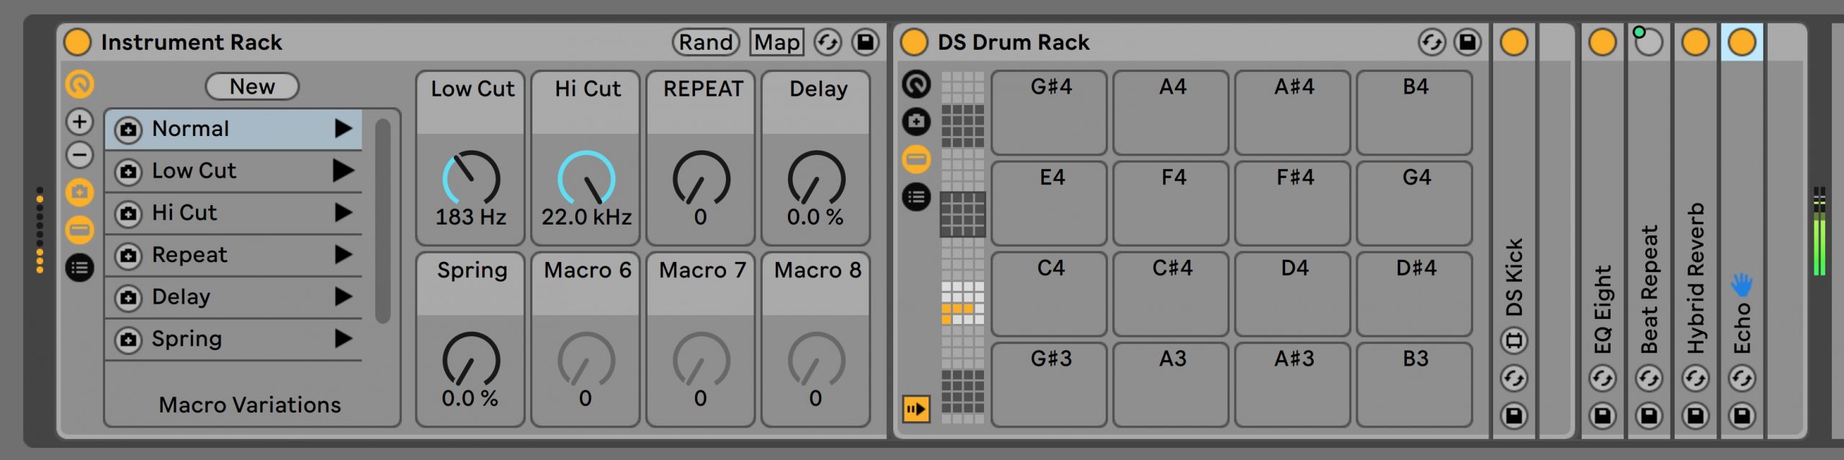Screen dimensions: 1844x460
Task: Turn off the Echo device
Action: pos(1742,42)
